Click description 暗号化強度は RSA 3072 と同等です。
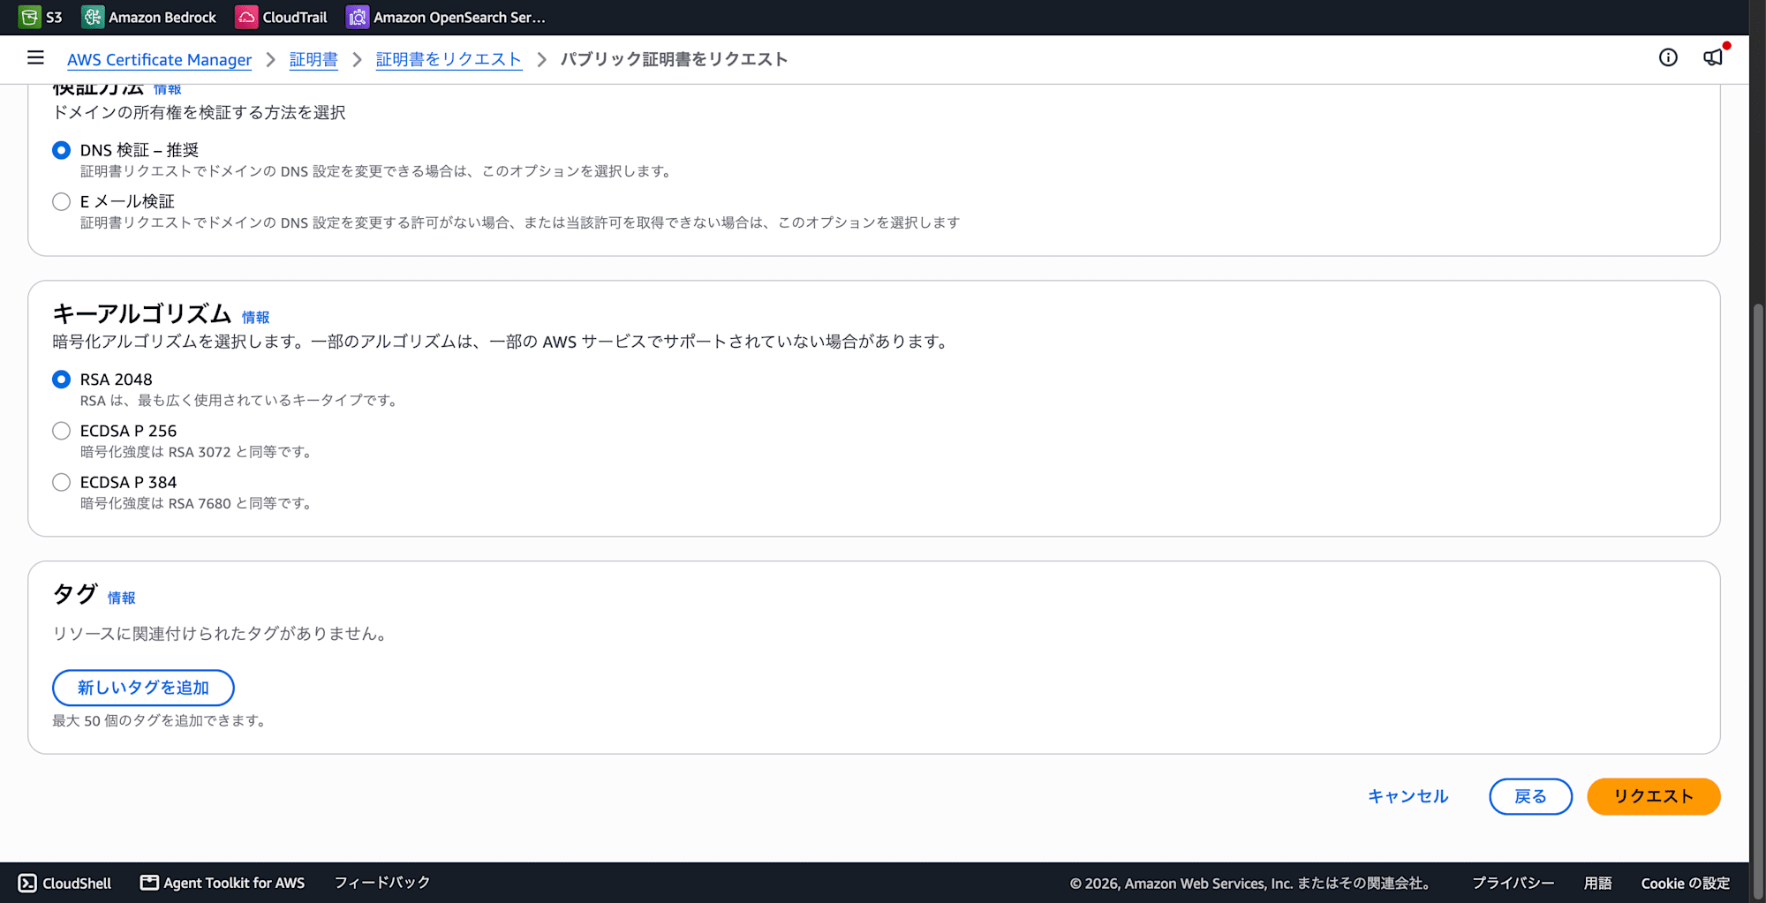 pyautogui.click(x=198, y=452)
